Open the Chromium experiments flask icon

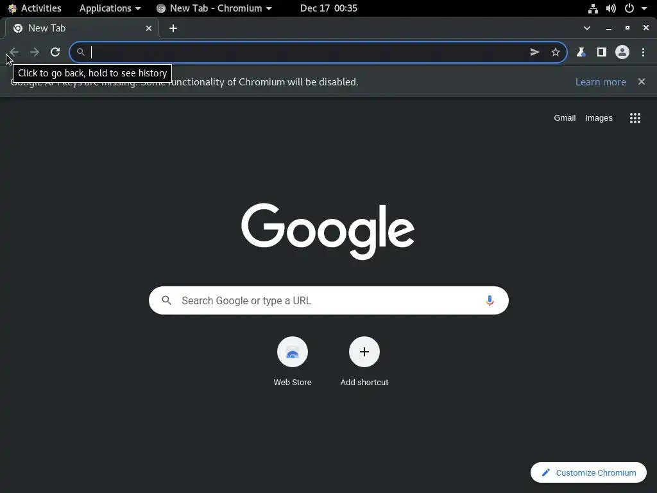(581, 52)
